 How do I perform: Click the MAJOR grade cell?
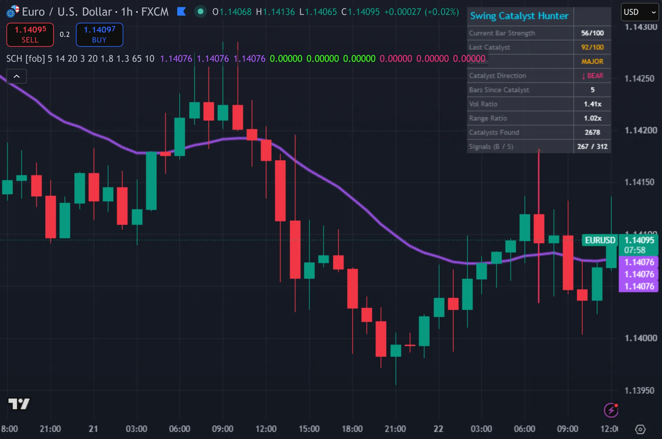coord(592,61)
